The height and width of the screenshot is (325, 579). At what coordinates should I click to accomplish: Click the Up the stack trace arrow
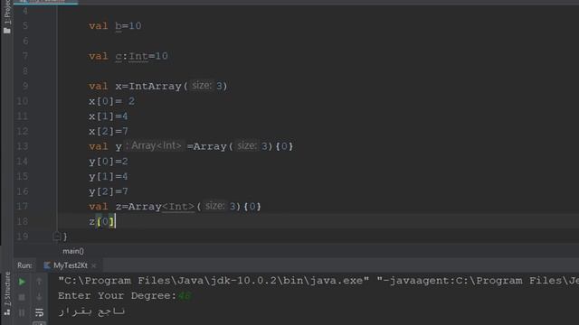(x=39, y=282)
